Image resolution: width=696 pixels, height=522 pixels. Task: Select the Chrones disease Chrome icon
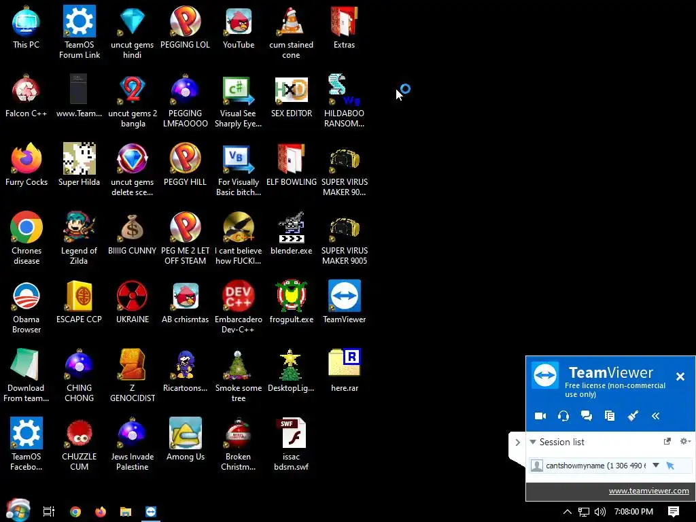click(x=27, y=239)
